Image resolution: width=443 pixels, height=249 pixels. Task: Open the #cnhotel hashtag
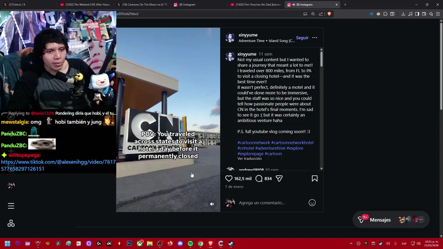(246, 148)
